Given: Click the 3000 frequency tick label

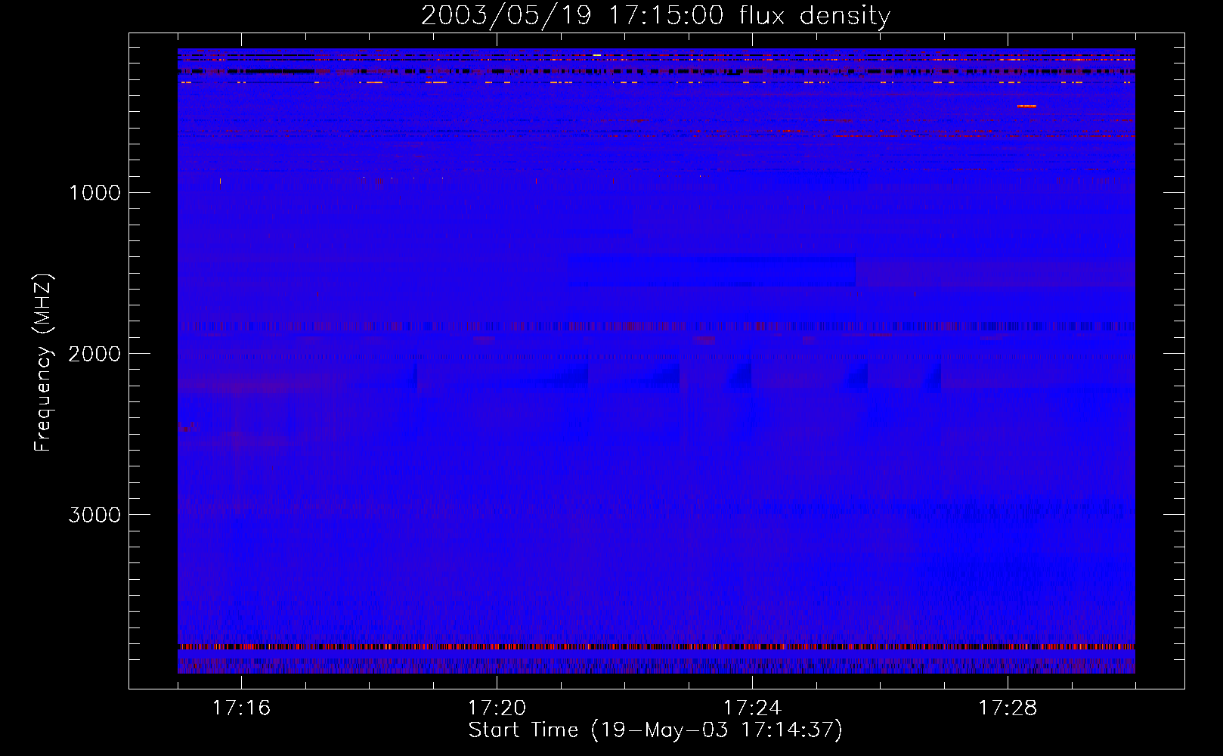Looking at the screenshot, I should [x=94, y=515].
